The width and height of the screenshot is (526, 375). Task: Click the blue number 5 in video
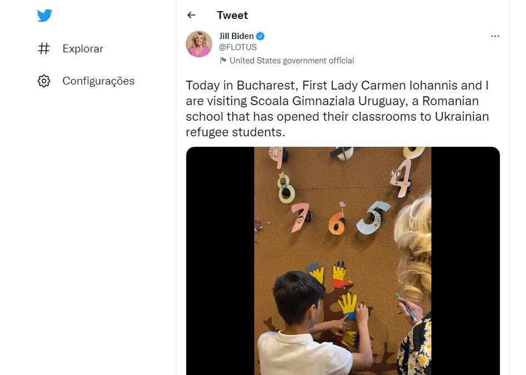tap(373, 218)
